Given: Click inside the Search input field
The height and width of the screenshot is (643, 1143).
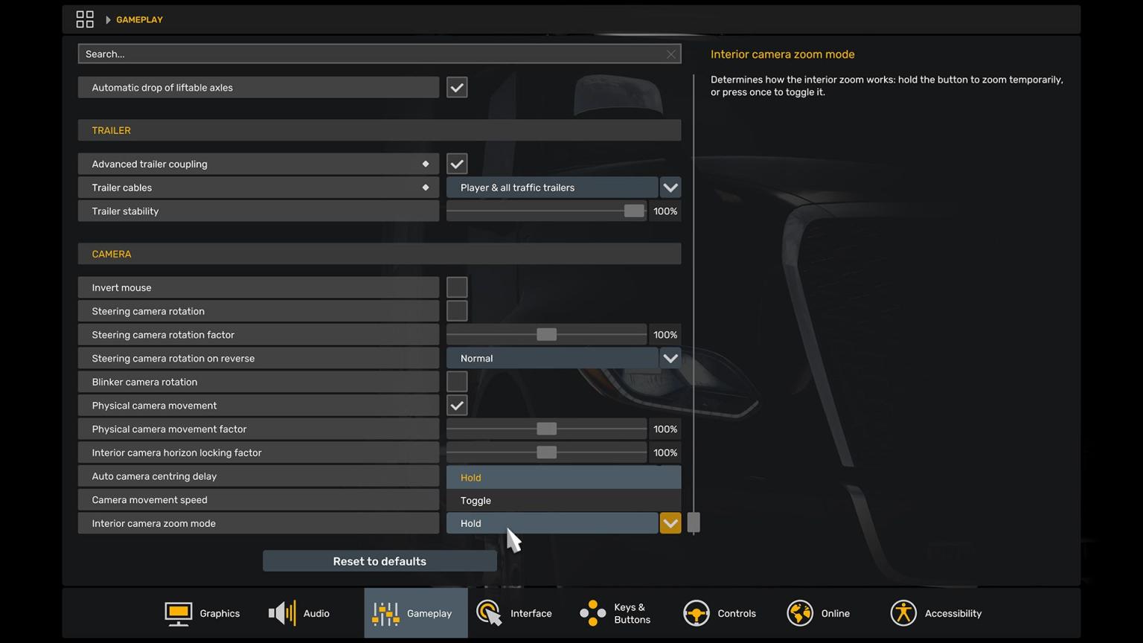Looking at the screenshot, I should pos(372,54).
